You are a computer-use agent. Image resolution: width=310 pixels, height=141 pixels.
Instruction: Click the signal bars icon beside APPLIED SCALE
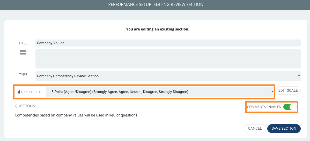tap(18, 92)
